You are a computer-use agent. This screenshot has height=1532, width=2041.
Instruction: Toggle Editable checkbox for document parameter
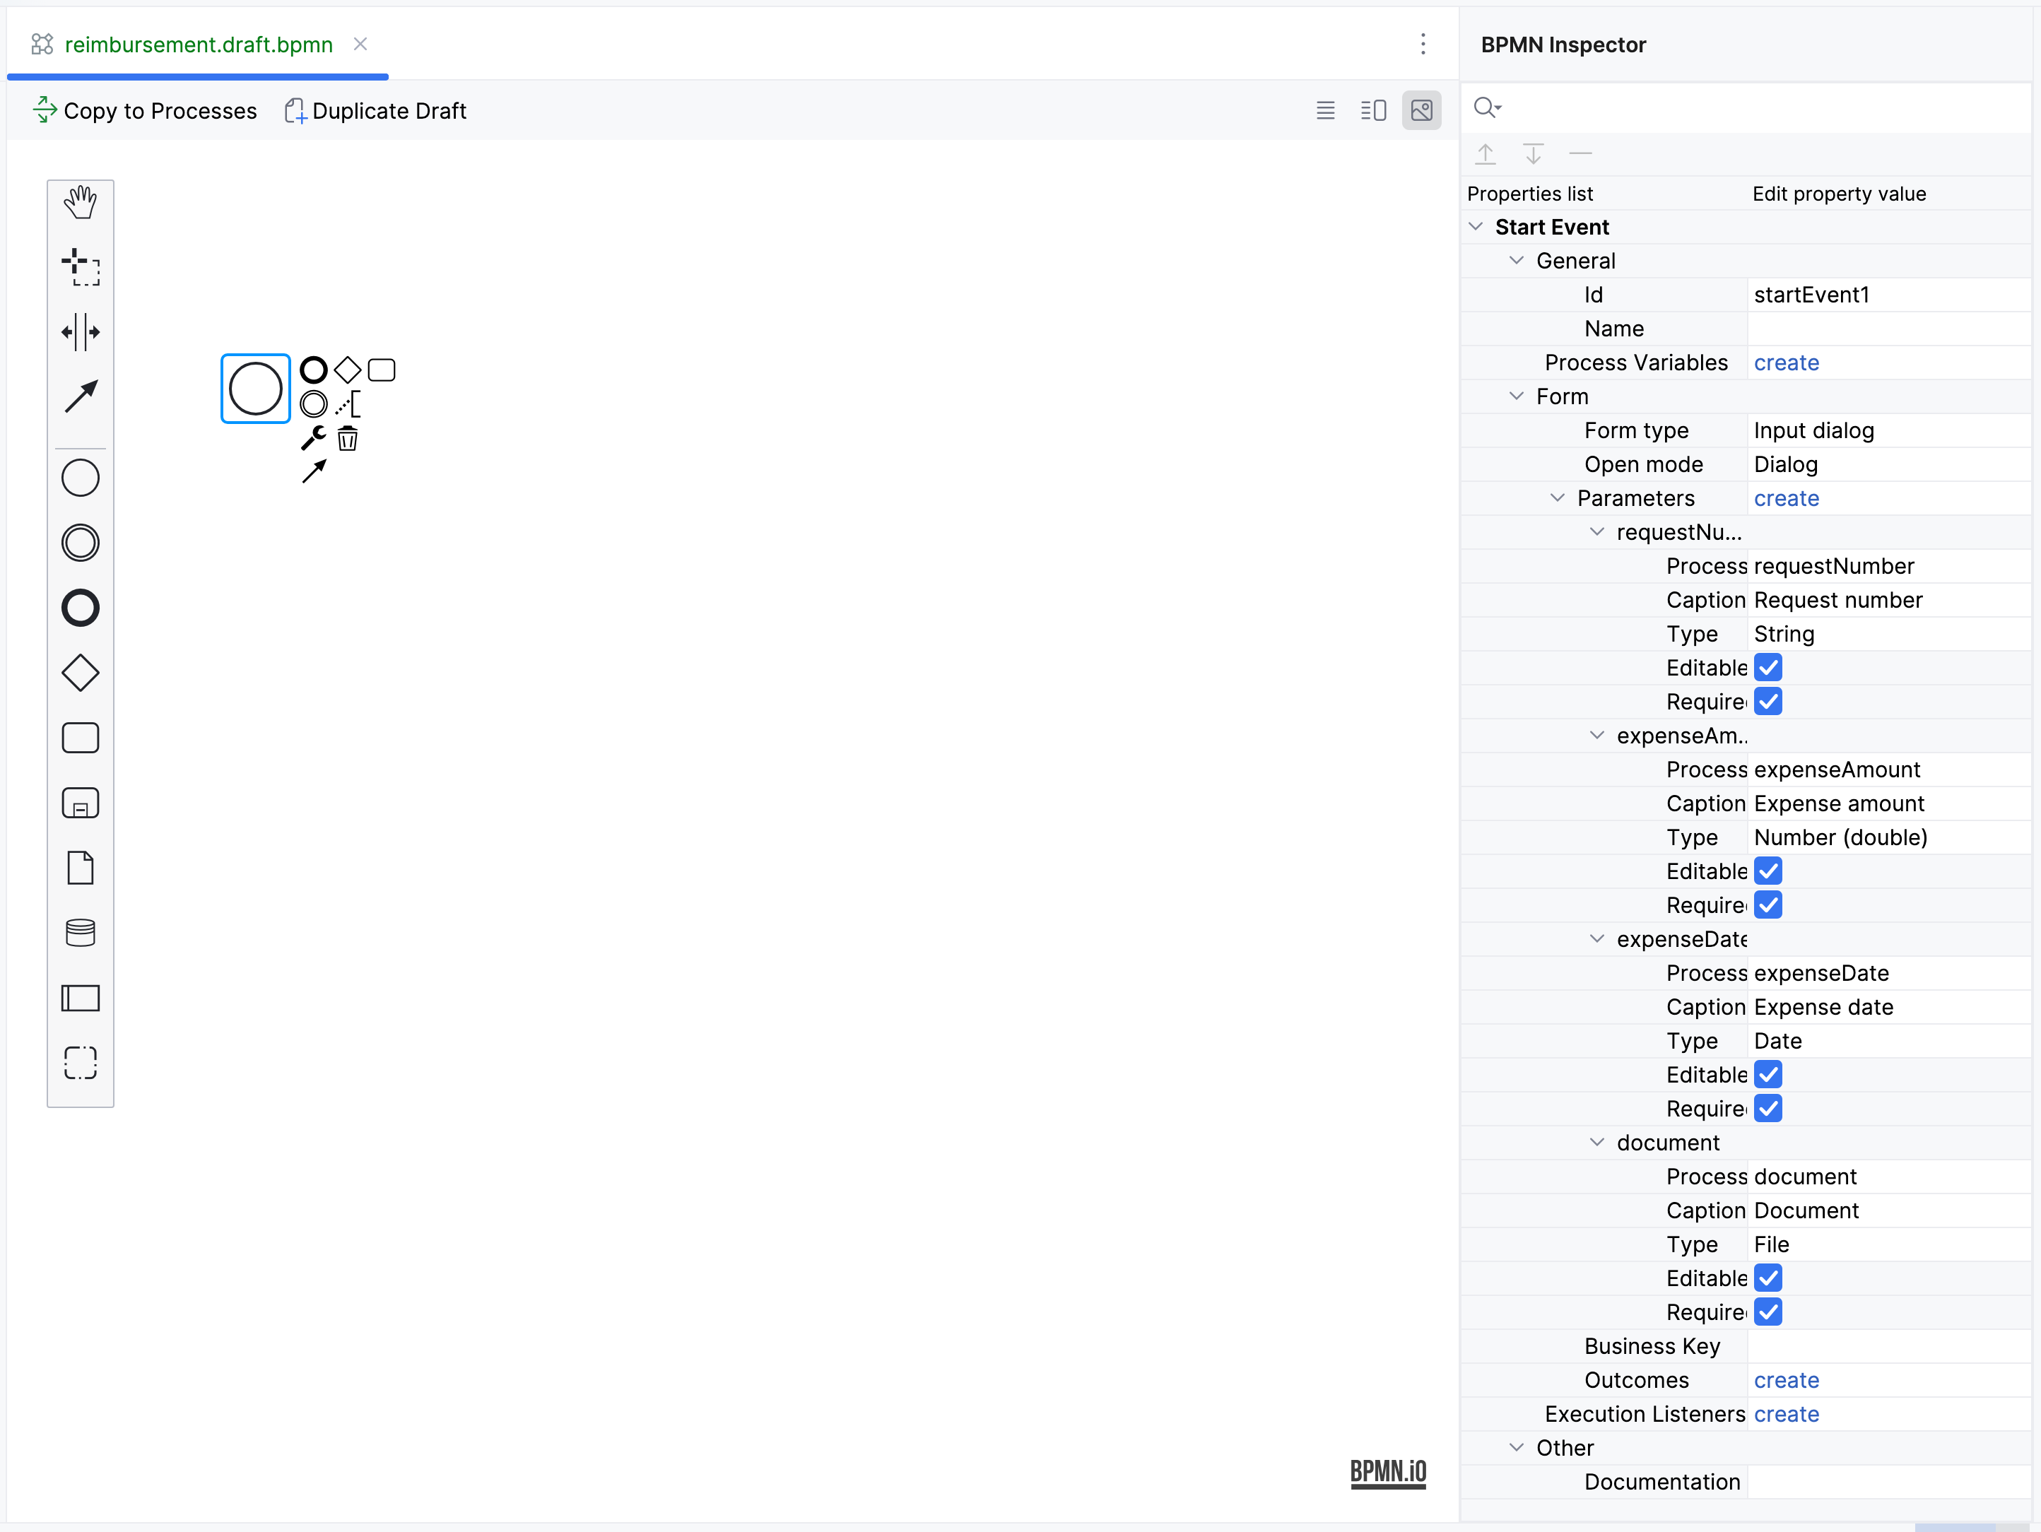pos(1767,1278)
